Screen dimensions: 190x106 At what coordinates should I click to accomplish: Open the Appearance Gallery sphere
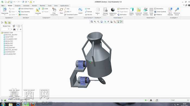pos(113,10)
